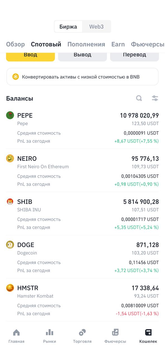Tap the BNB convert icon

tap(16, 77)
